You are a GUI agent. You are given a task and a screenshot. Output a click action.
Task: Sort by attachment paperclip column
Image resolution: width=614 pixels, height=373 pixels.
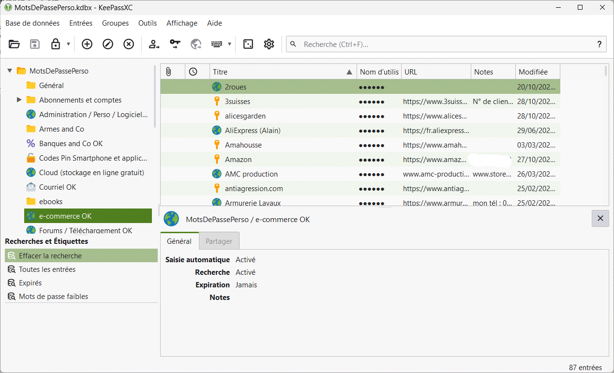click(x=173, y=72)
